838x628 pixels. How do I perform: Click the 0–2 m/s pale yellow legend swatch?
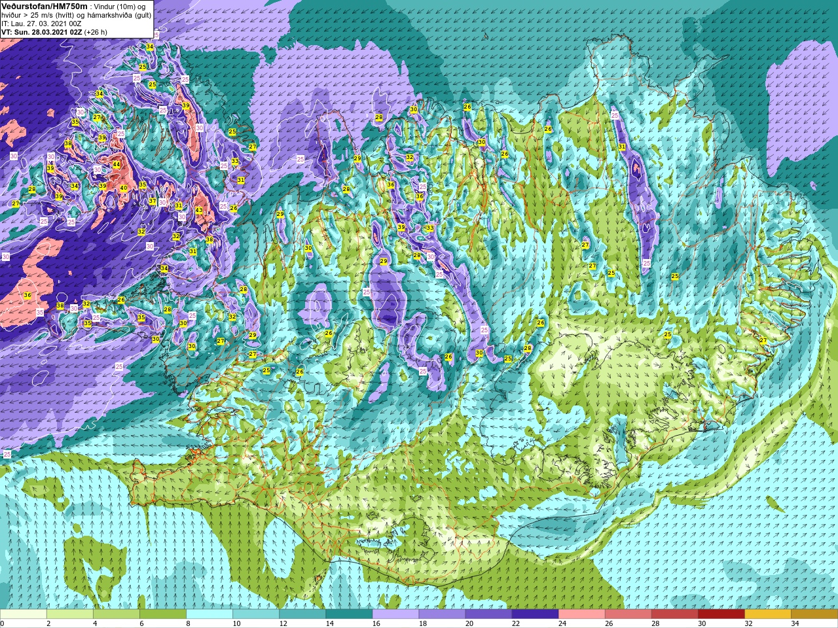[x=24, y=614]
